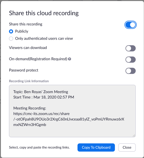Click the Meeting Recording: label line

[30, 108]
